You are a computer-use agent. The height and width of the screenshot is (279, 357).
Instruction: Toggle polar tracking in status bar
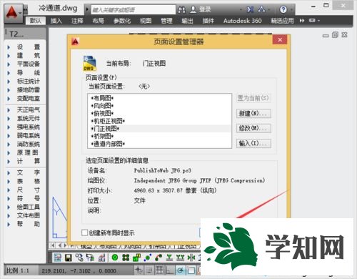click(180, 270)
